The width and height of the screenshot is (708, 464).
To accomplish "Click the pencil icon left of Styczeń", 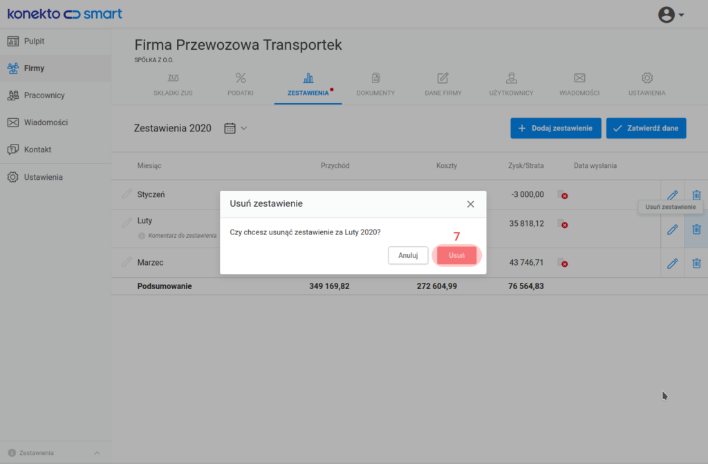I will click(x=127, y=194).
